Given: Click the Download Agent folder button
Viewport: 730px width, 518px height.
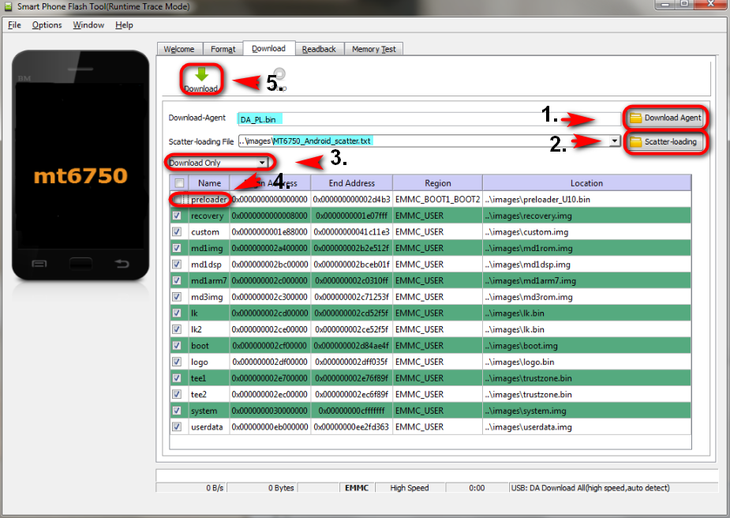Looking at the screenshot, I should coord(664,118).
